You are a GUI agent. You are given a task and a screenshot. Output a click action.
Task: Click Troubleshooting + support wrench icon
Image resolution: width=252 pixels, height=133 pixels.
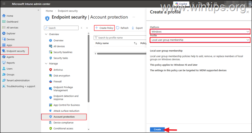(4, 86)
